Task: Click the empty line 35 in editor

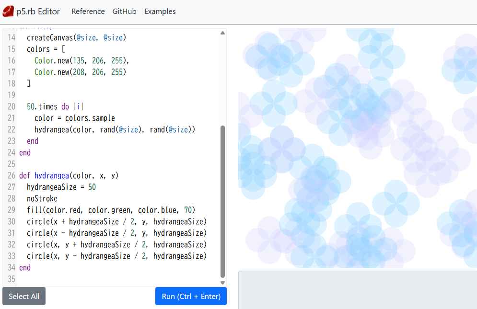Action: click(x=118, y=279)
